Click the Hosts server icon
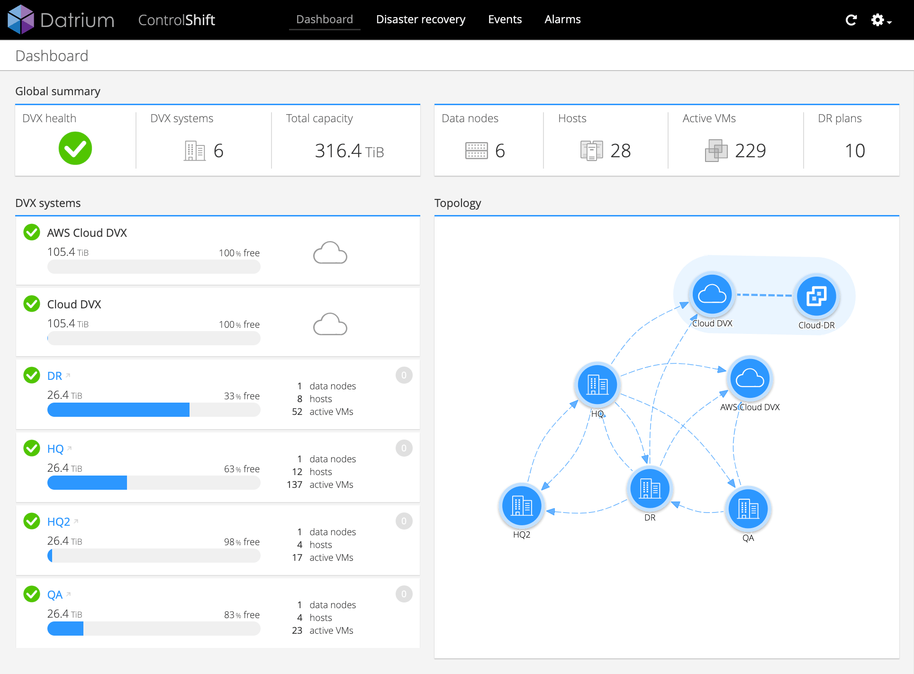Screen dimensions: 914x674 (x=591, y=151)
